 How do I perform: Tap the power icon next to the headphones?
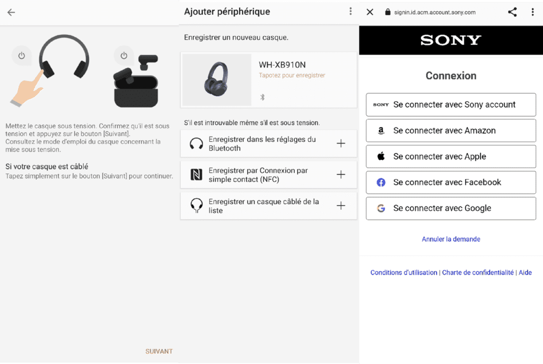coord(21,56)
